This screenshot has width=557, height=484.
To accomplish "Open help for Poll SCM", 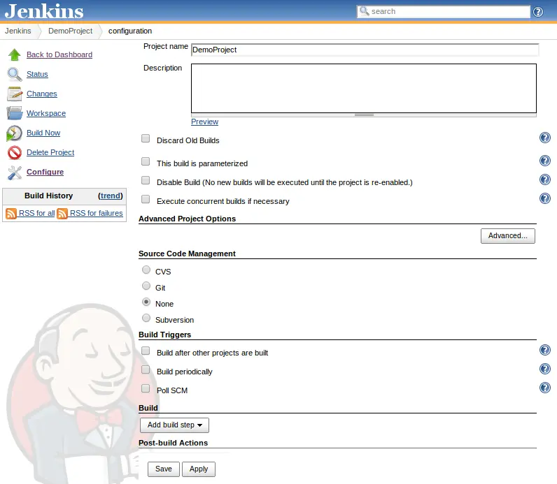I will click(545, 388).
